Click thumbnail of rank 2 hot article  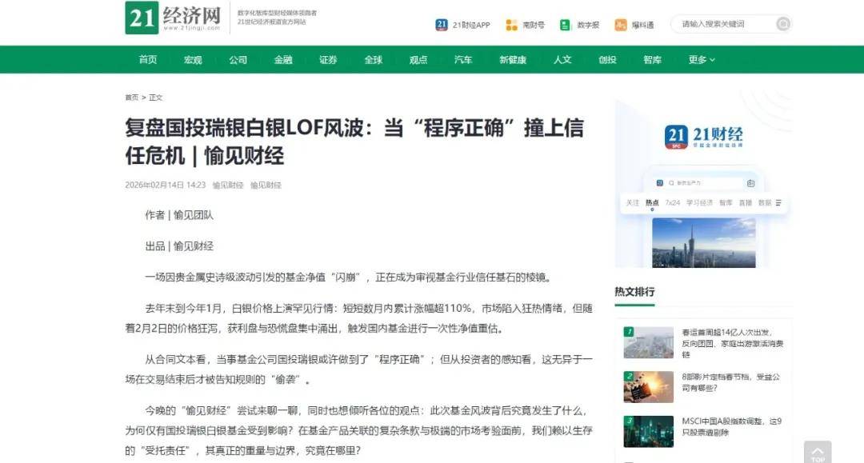(649, 386)
